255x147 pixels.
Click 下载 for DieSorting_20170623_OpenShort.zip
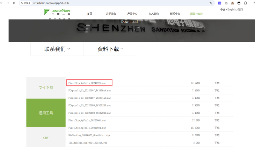217,135
